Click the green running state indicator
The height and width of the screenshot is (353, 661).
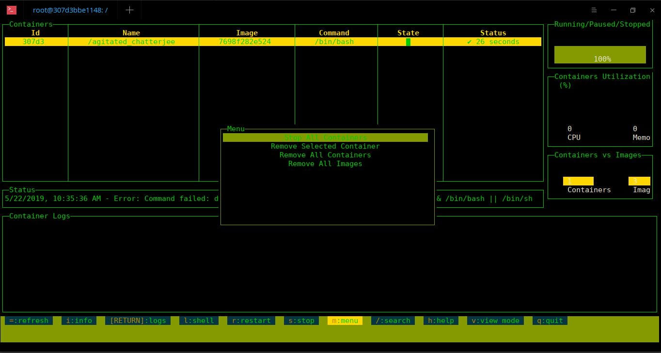pos(408,42)
